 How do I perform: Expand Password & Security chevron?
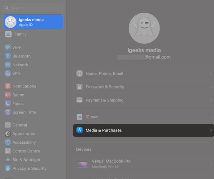pos(211,87)
